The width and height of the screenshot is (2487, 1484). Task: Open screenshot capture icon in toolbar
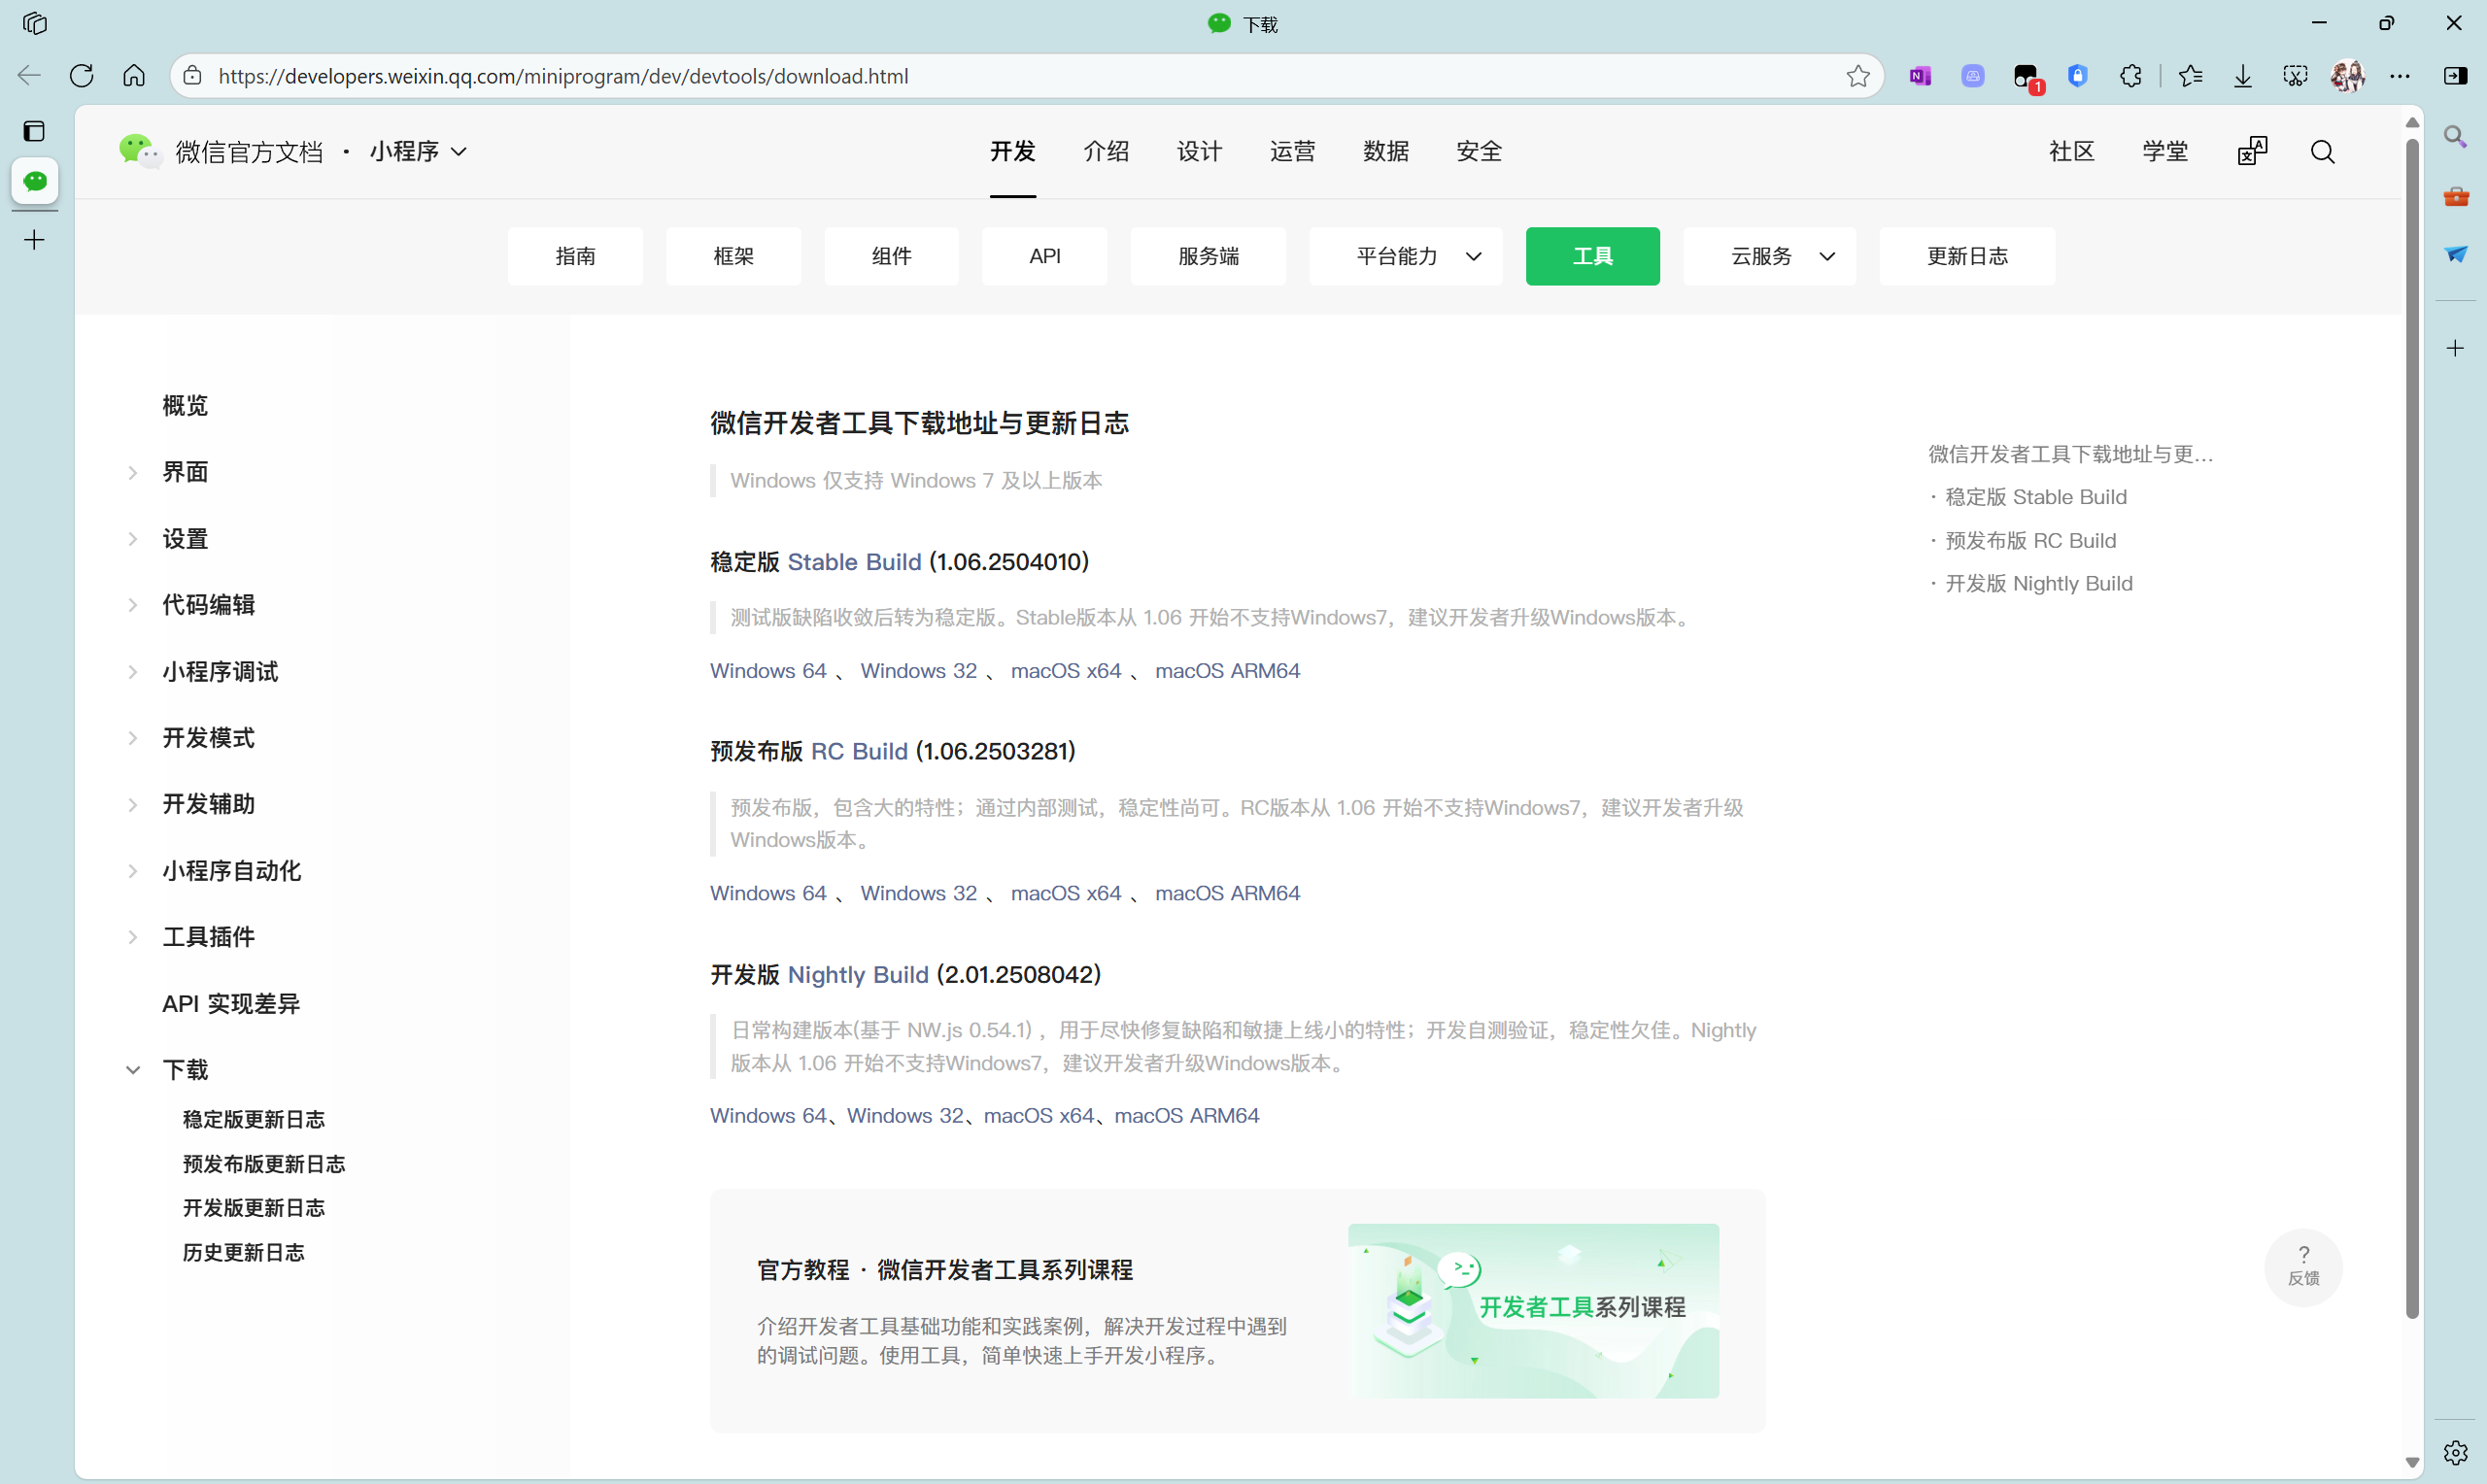(x=2296, y=76)
